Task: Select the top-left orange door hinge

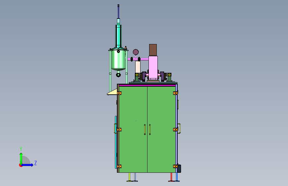Action: coord(119,93)
